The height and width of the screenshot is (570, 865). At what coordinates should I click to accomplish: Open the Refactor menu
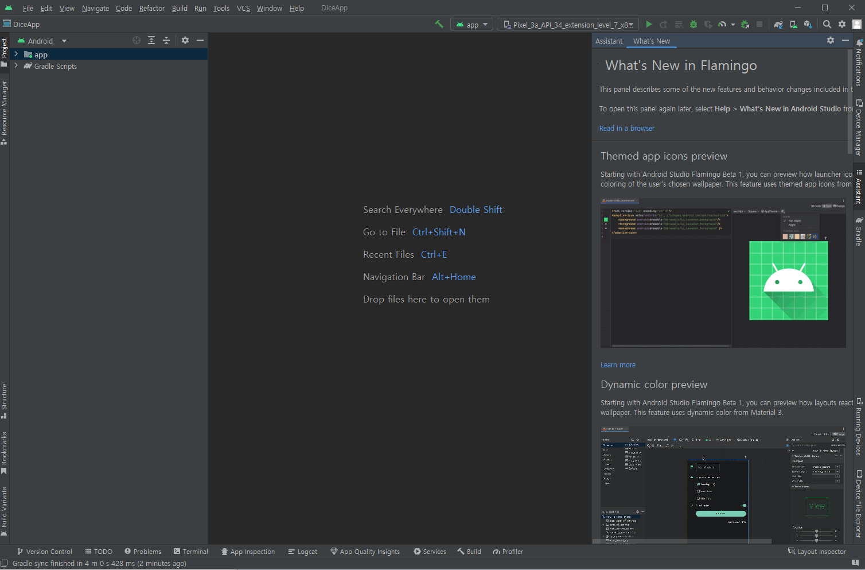point(152,8)
